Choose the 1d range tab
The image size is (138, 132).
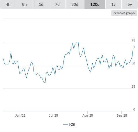[x=41, y=4]
